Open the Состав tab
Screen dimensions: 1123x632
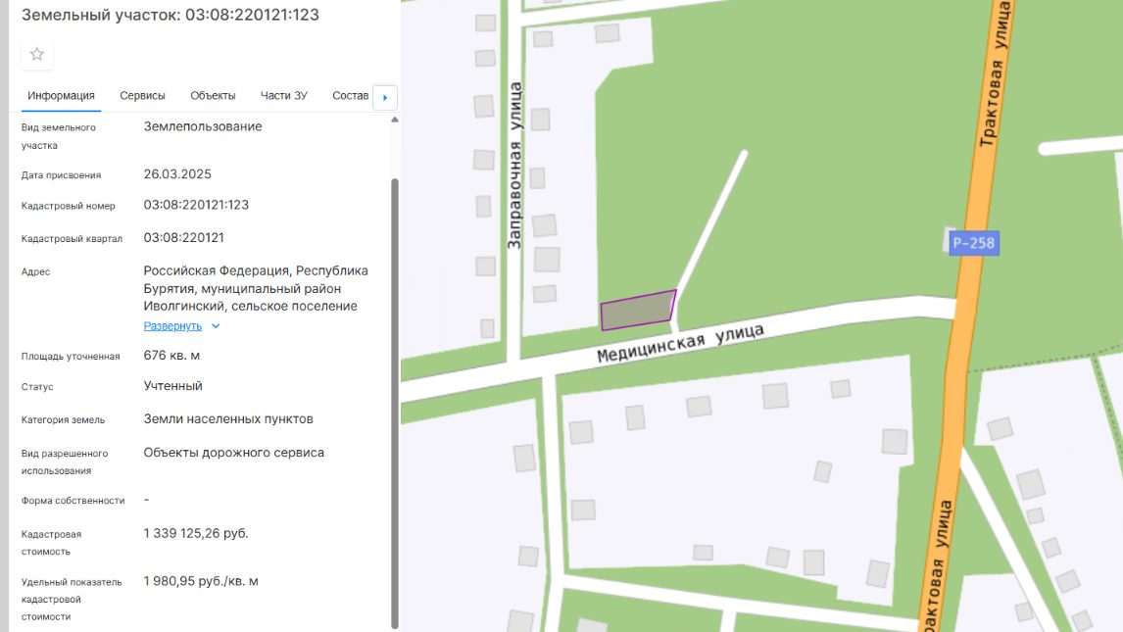pyautogui.click(x=350, y=96)
